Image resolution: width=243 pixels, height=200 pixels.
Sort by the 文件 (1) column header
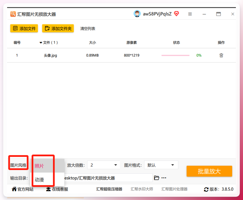[x=49, y=43]
